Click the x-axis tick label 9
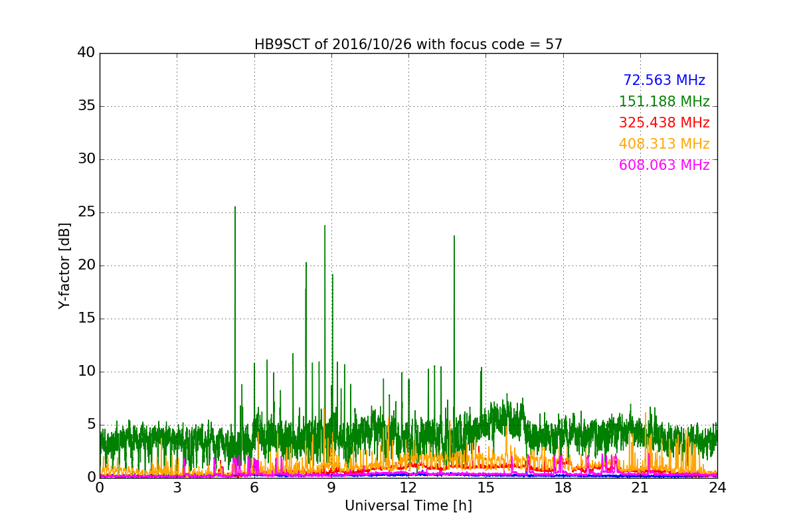797x531 pixels. click(331, 488)
